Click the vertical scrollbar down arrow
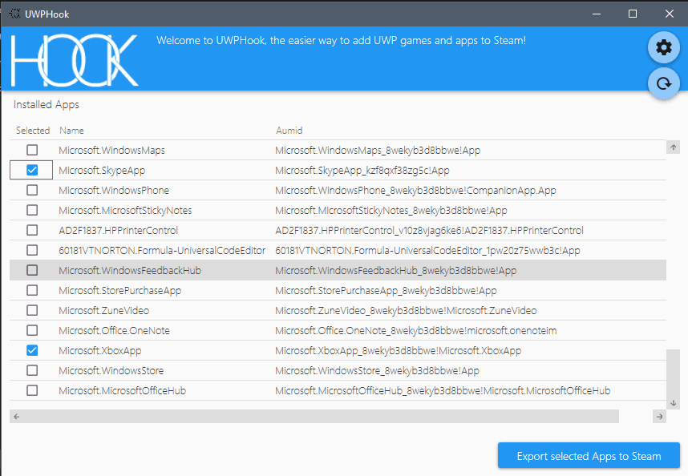Screen dimensions: 688x476 [673, 402]
